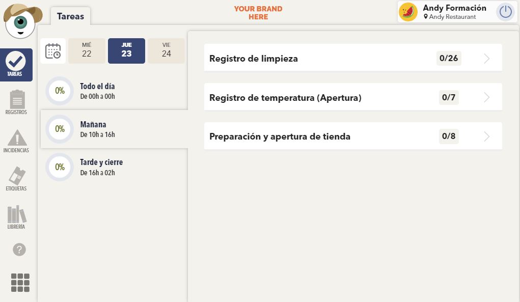Click the question mark help icon
This screenshot has width=520, height=302.
click(x=19, y=250)
